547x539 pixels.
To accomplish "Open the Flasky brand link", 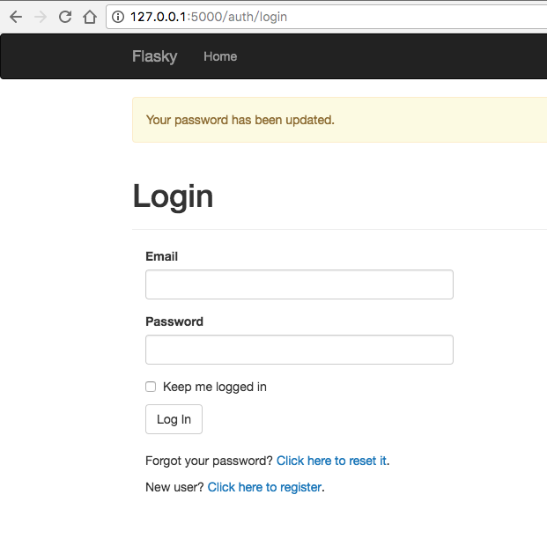I will pos(154,56).
